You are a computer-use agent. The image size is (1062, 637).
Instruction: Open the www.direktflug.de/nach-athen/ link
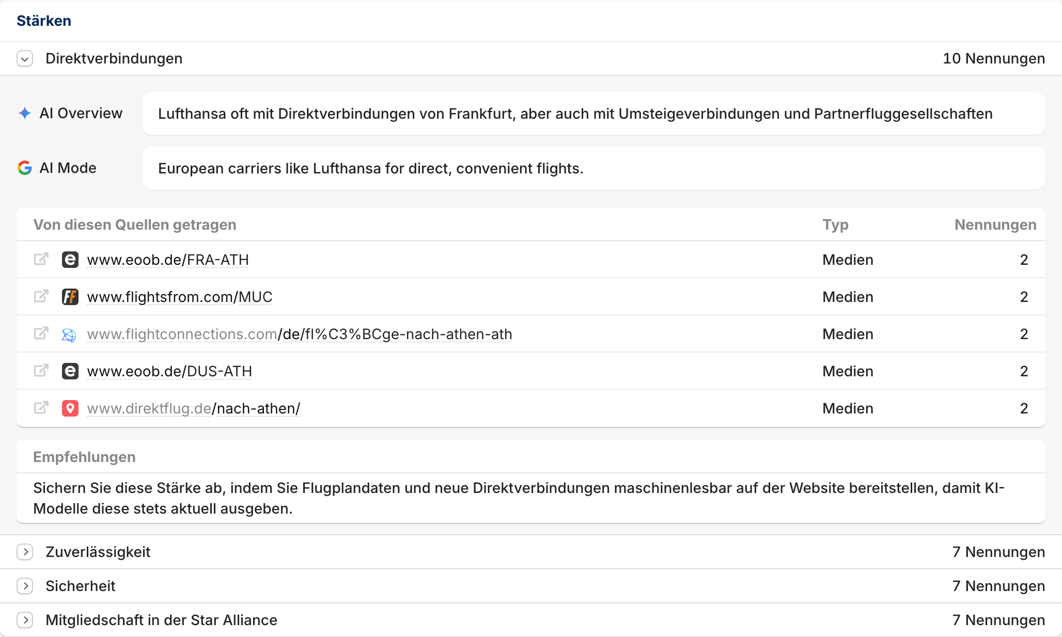coord(194,408)
